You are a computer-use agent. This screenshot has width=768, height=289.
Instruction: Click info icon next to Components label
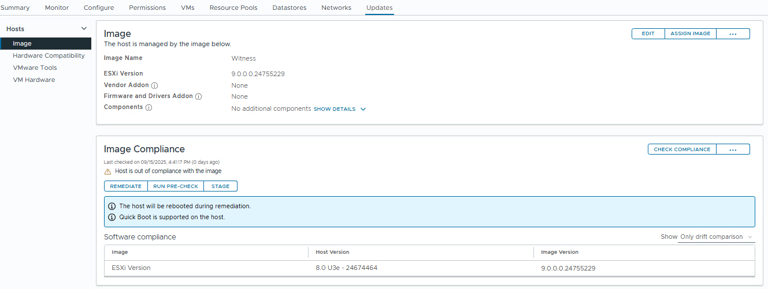pos(149,107)
